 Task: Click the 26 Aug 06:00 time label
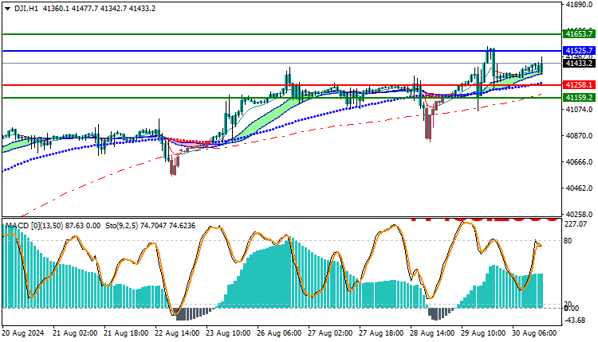coord(279,333)
